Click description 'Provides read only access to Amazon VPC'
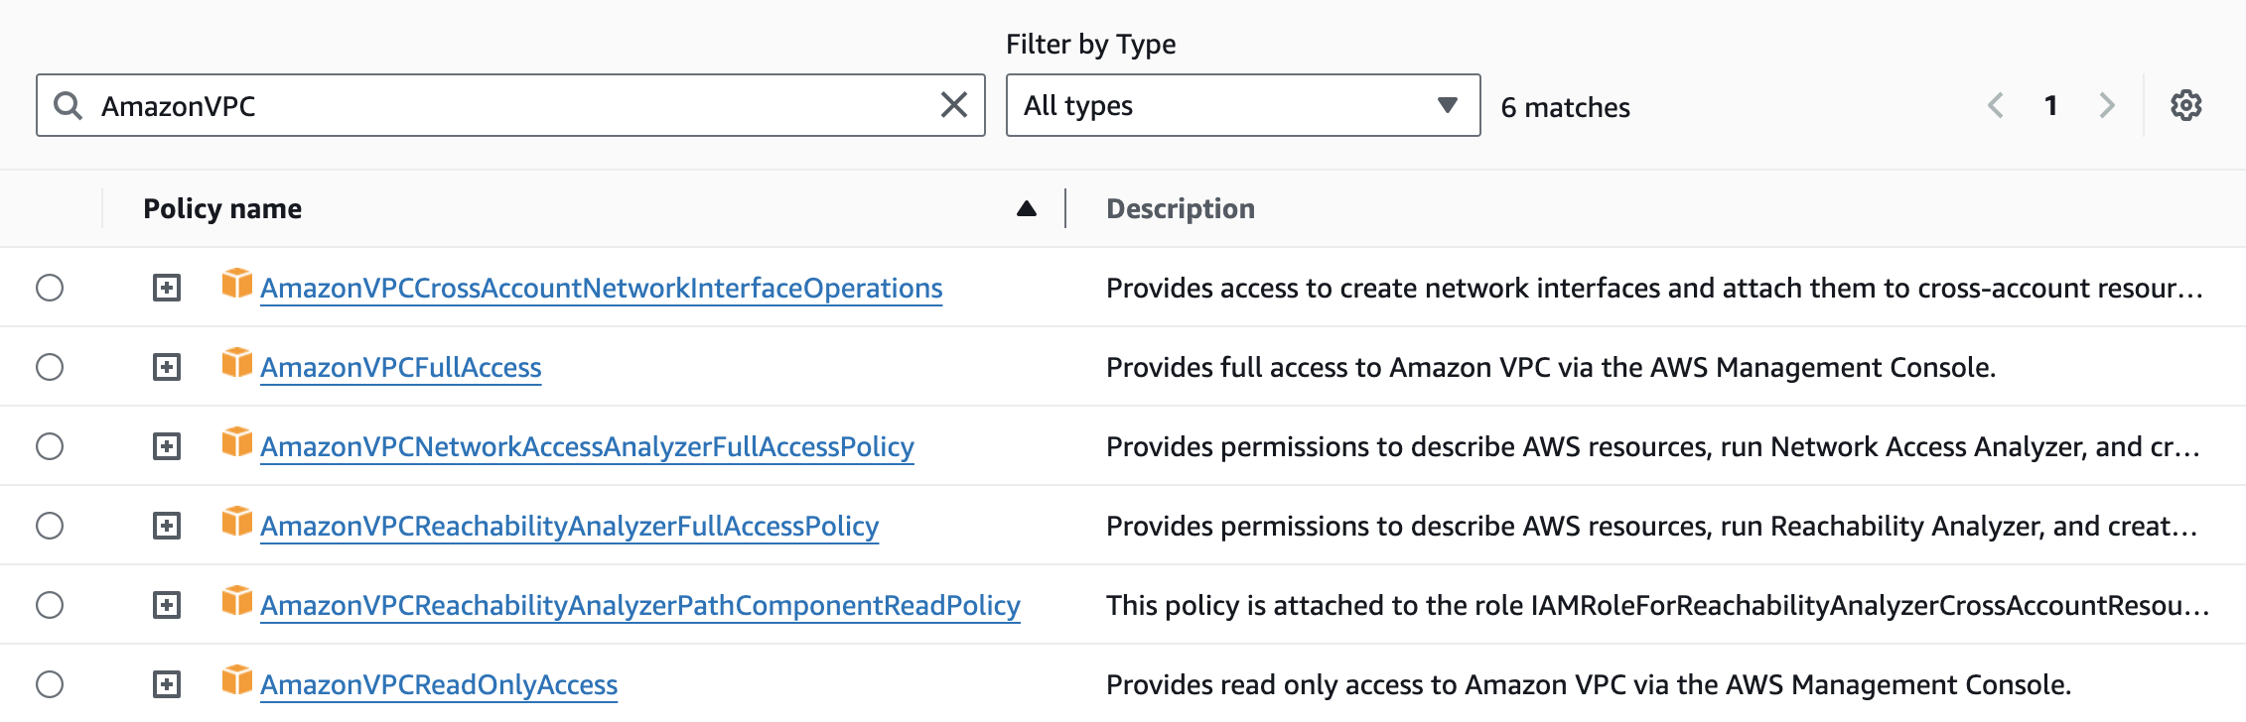Viewport: 2246px width, 722px height. pyautogui.click(x=1589, y=685)
